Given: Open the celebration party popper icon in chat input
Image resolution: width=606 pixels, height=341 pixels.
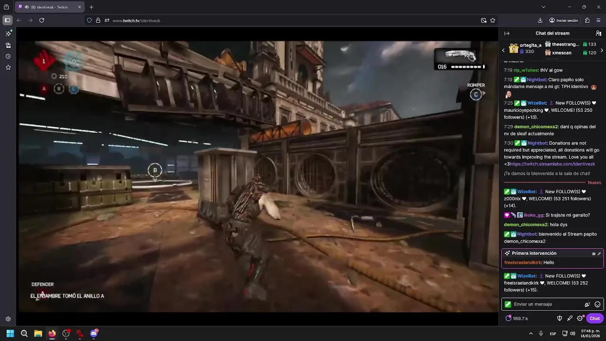Looking at the screenshot, I should [588, 305].
